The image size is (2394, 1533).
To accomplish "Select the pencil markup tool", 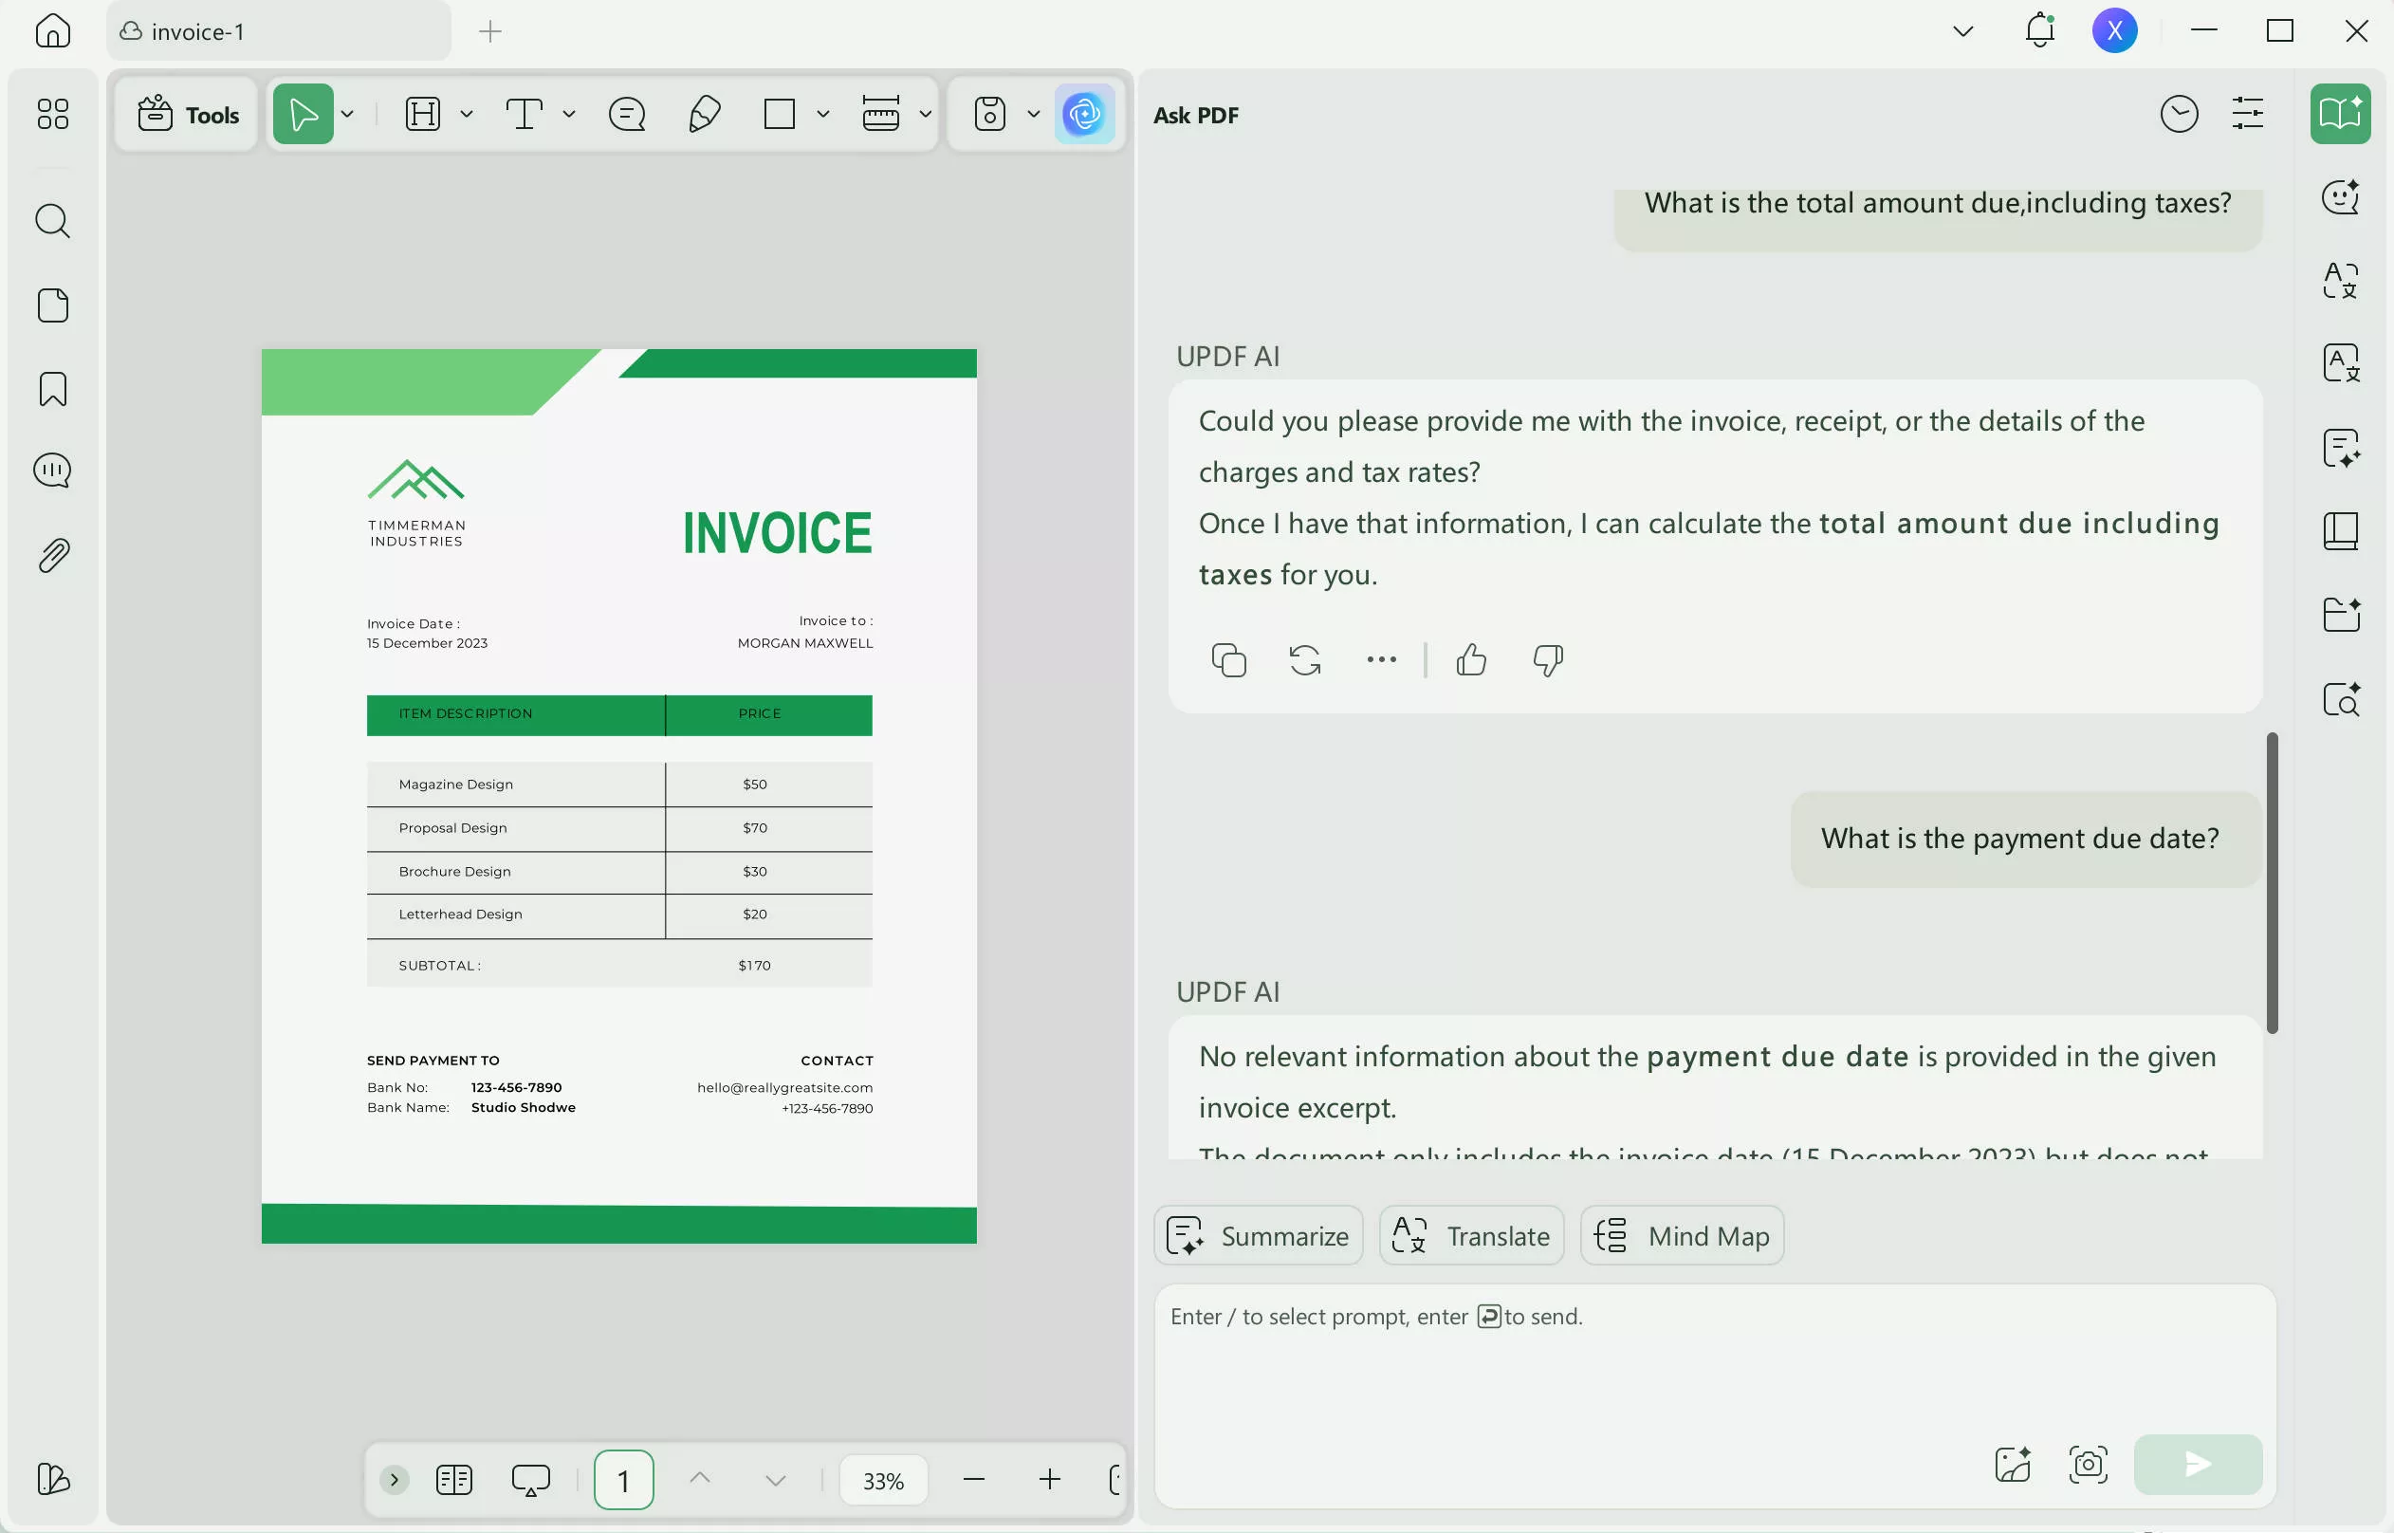I will pyautogui.click(x=704, y=115).
